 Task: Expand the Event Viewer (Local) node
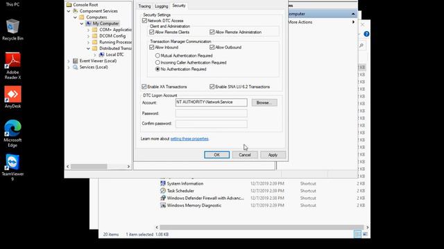pos(69,61)
